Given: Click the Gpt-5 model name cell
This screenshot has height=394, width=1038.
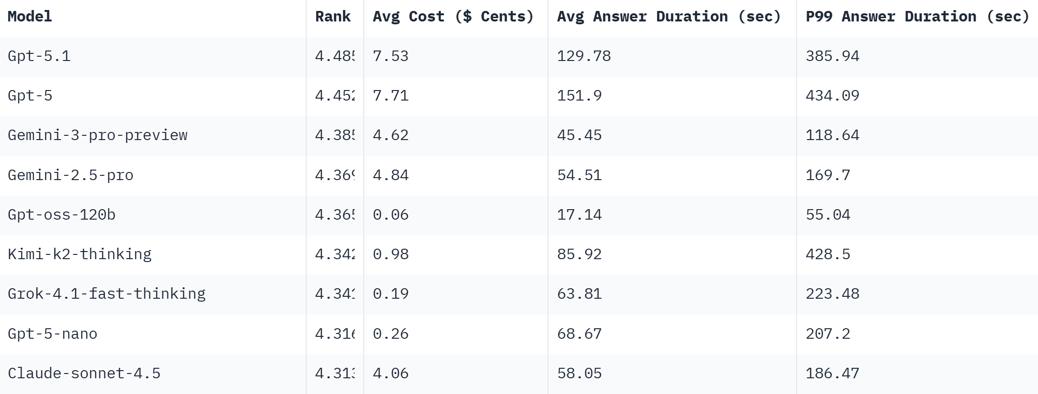Looking at the screenshot, I should click(30, 96).
